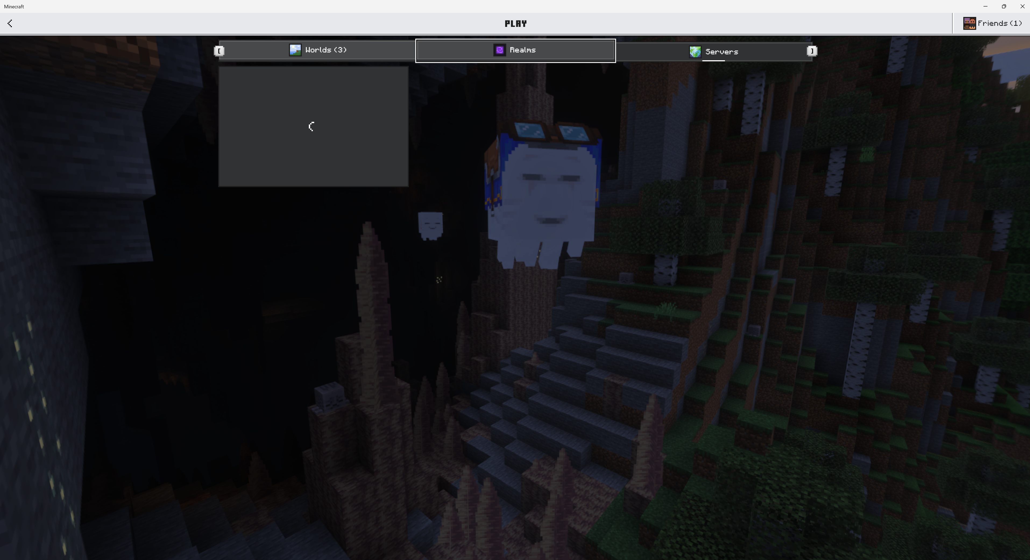Image resolution: width=1030 pixels, height=560 pixels.
Task: Restore down the Minecraft window
Action: tap(1004, 6)
